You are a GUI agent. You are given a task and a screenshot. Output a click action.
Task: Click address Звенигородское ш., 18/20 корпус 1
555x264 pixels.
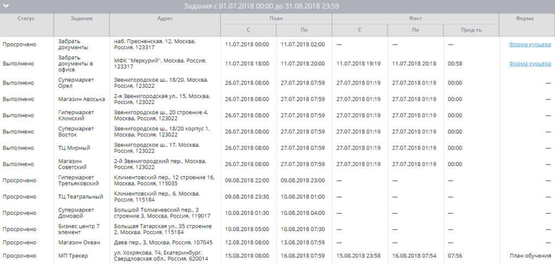tap(162, 132)
